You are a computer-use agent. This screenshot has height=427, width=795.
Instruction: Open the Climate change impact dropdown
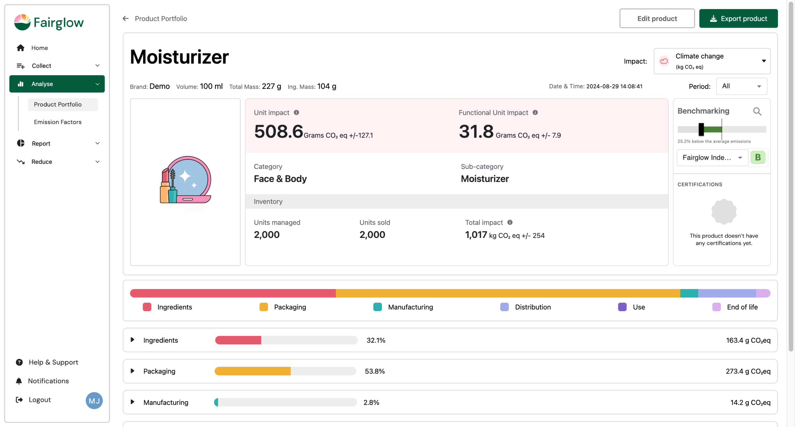tap(712, 61)
